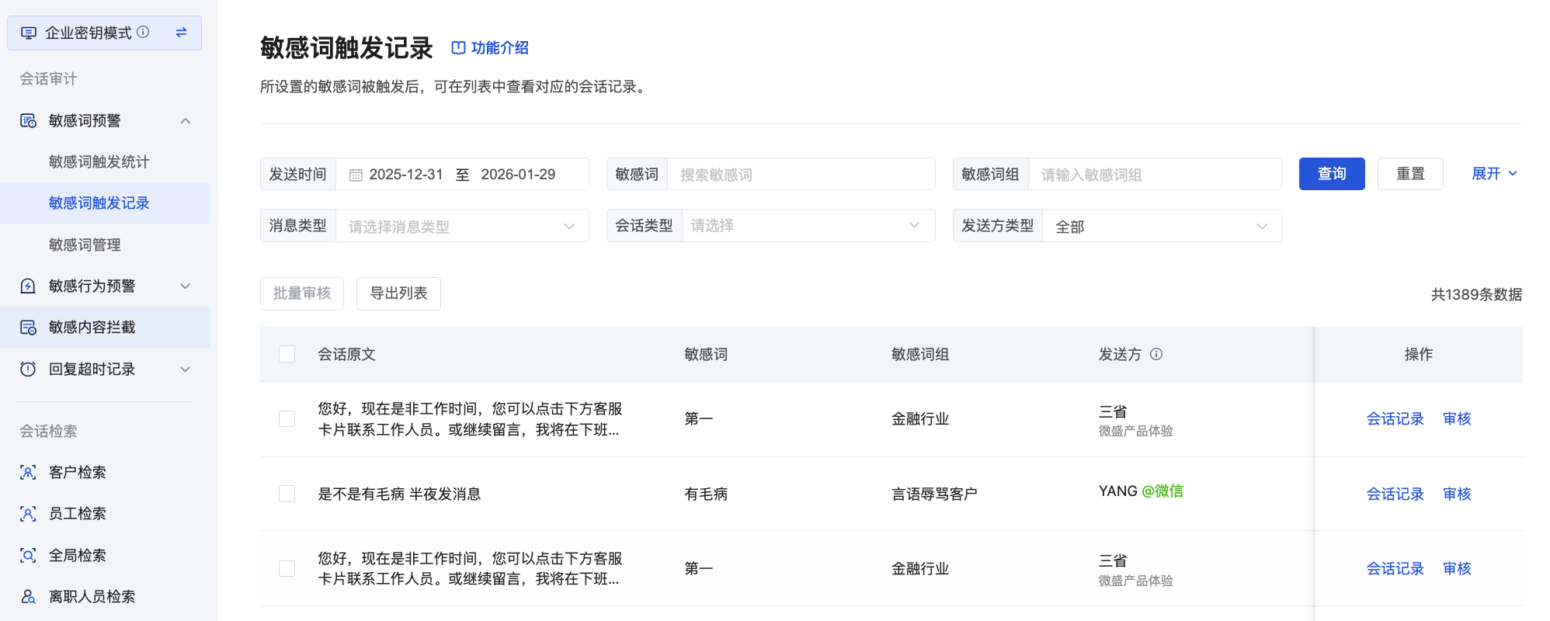Check the 是不是有毛病 row checkbox
This screenshot has height=621, width=1550.
287,494
